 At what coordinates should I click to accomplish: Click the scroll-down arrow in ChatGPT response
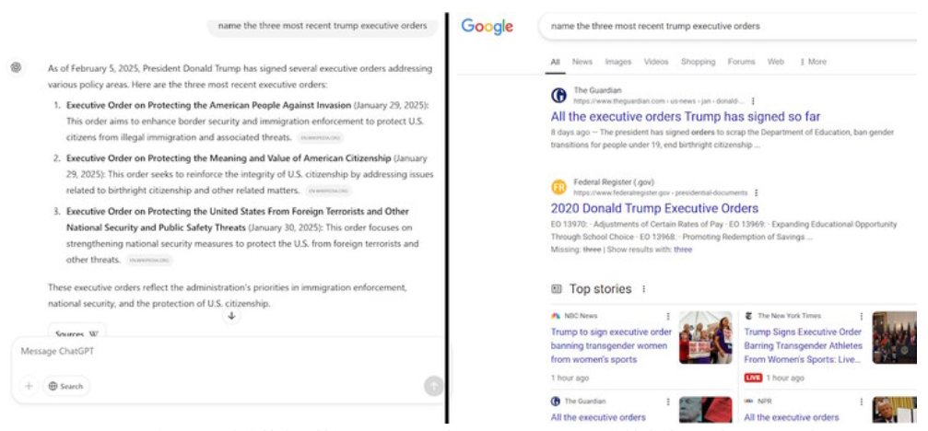[231, 316]
